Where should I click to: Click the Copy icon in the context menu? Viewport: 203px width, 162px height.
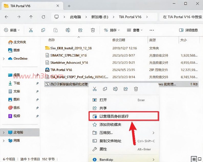coord(105,89)
